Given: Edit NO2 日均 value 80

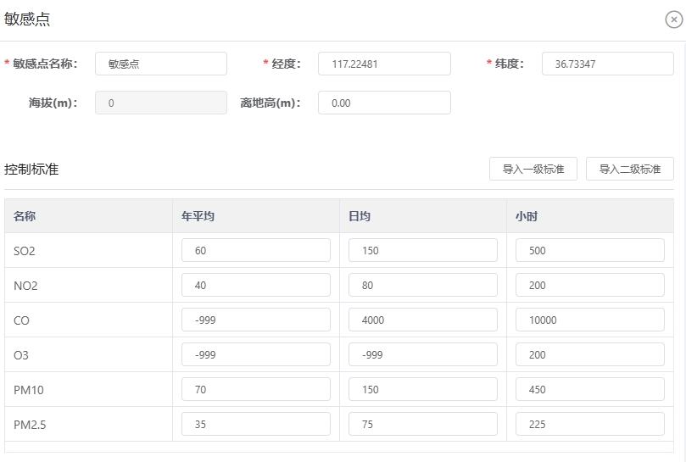Looking at the screenshot, I should pyautogui.click(x=423, y=285).
